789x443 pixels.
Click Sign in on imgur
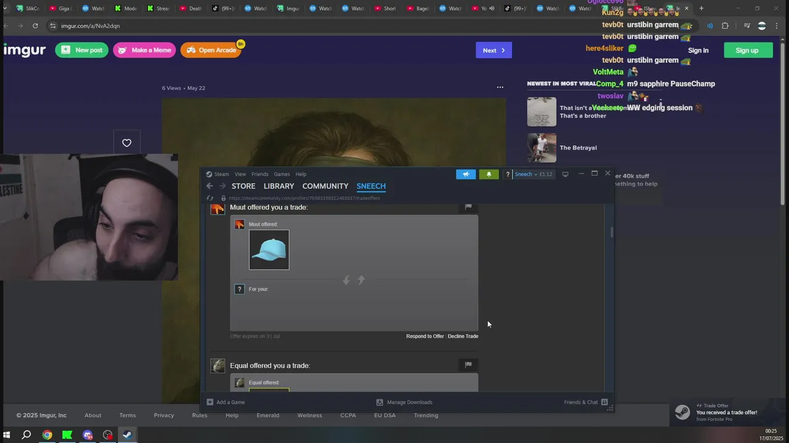(x=698, y=50)
